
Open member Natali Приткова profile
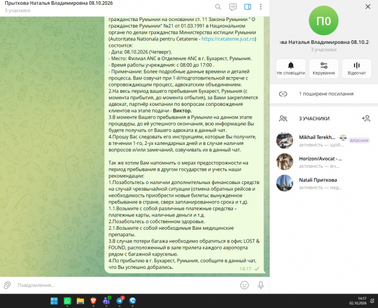click(323, 183)
